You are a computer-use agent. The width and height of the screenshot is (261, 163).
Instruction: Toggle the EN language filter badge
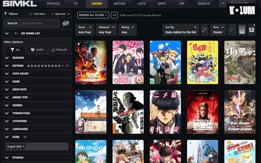pyautogui.click(x=114, y=15)
